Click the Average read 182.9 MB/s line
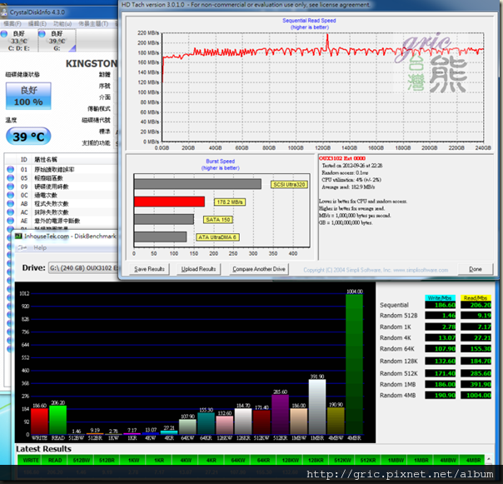 click(x=348, y=187)
